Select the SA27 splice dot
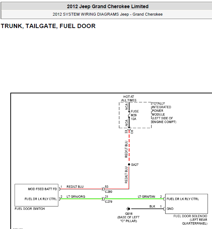Viewport: 212px width, 229px height. (129, 164)
